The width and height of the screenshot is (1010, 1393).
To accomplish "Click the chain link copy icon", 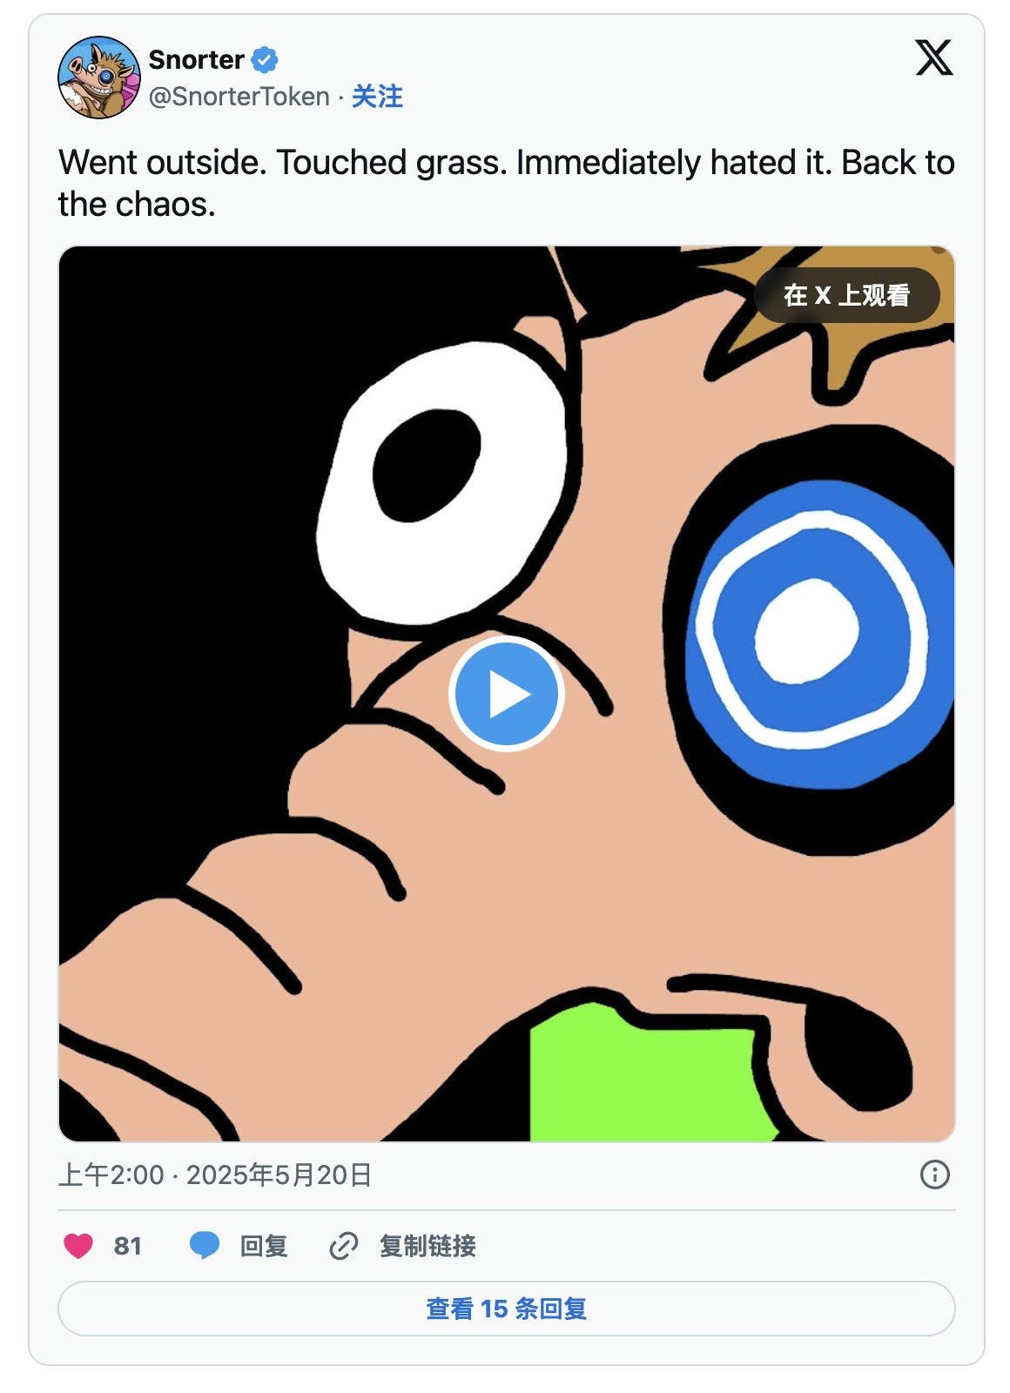I will pyautogui.click(x=344, y=1246).
